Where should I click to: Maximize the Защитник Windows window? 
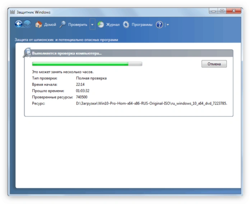point(222,11)
